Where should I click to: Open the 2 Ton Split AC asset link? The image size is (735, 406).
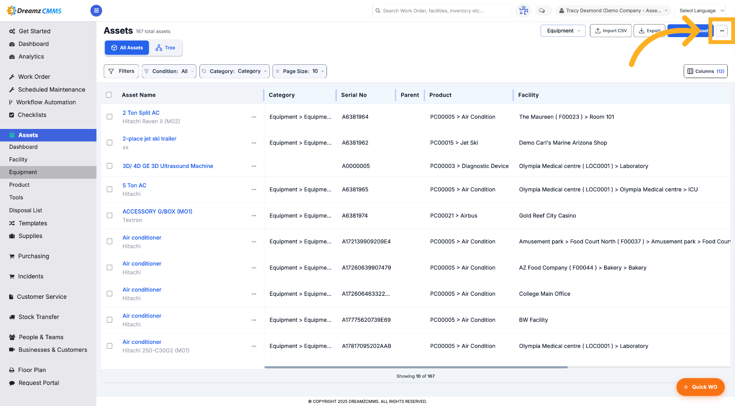(141, 113)
